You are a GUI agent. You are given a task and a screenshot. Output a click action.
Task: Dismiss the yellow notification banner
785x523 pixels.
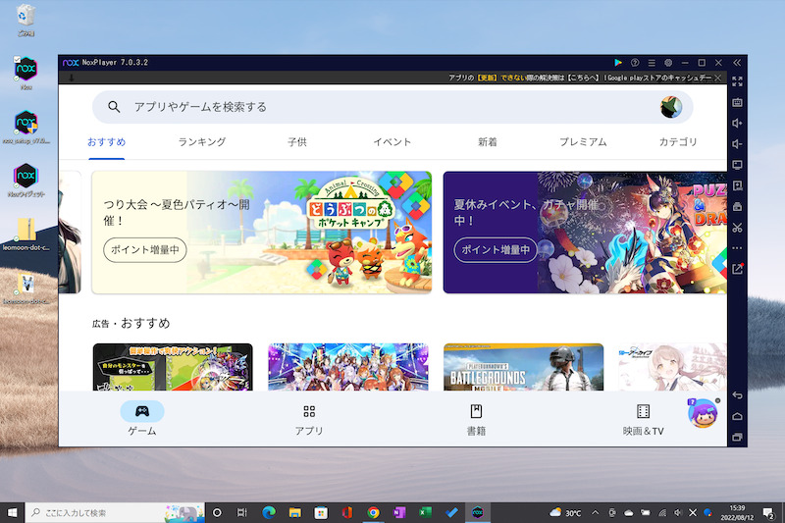click(718, 77)
